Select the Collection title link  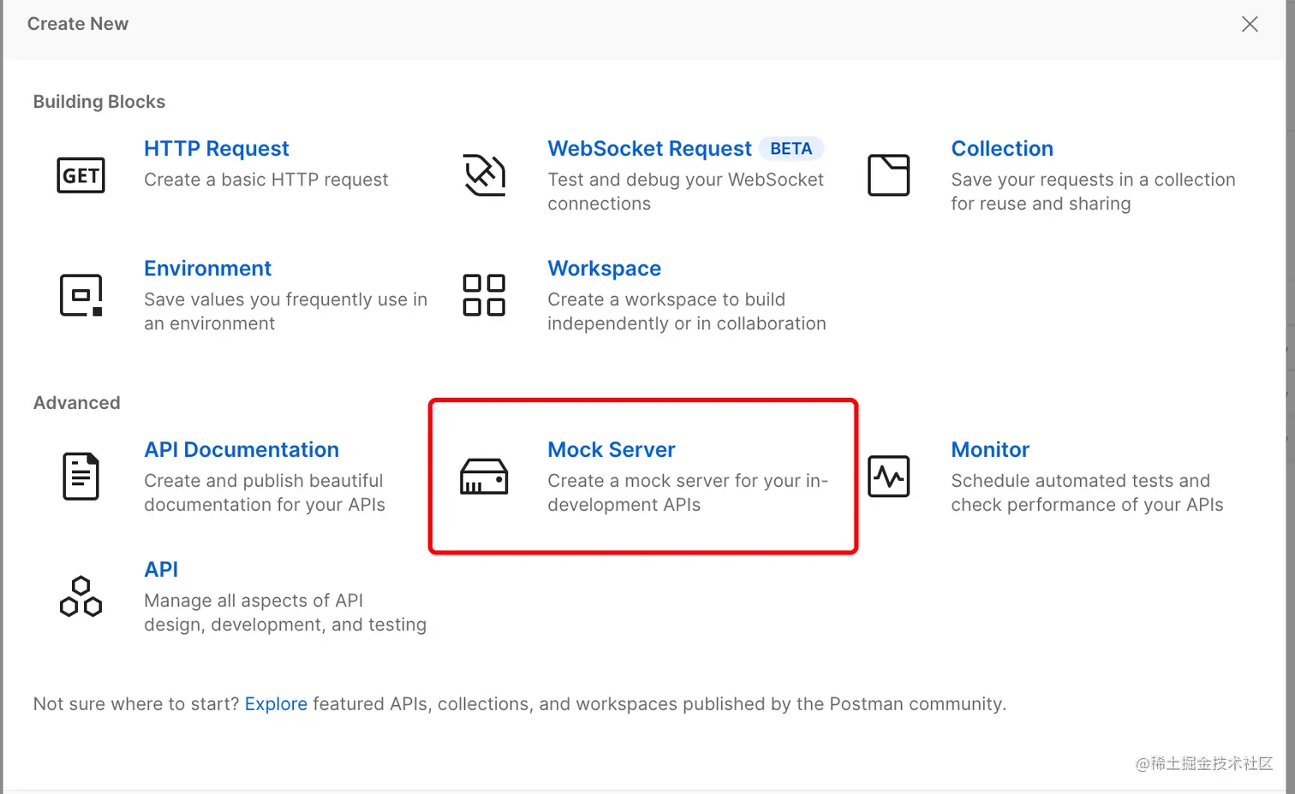point(1002,149)
